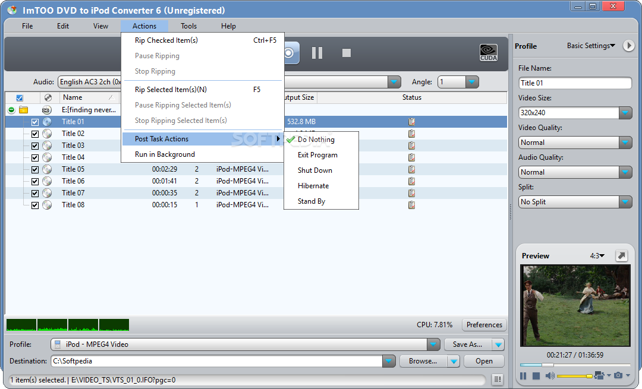The image size is (642, 389).
Task: Select Rip Checked Item(s) menu entry
Action: 203,40
